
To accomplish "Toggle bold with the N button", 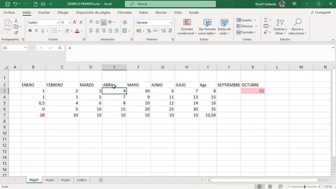I will [30, 30].
